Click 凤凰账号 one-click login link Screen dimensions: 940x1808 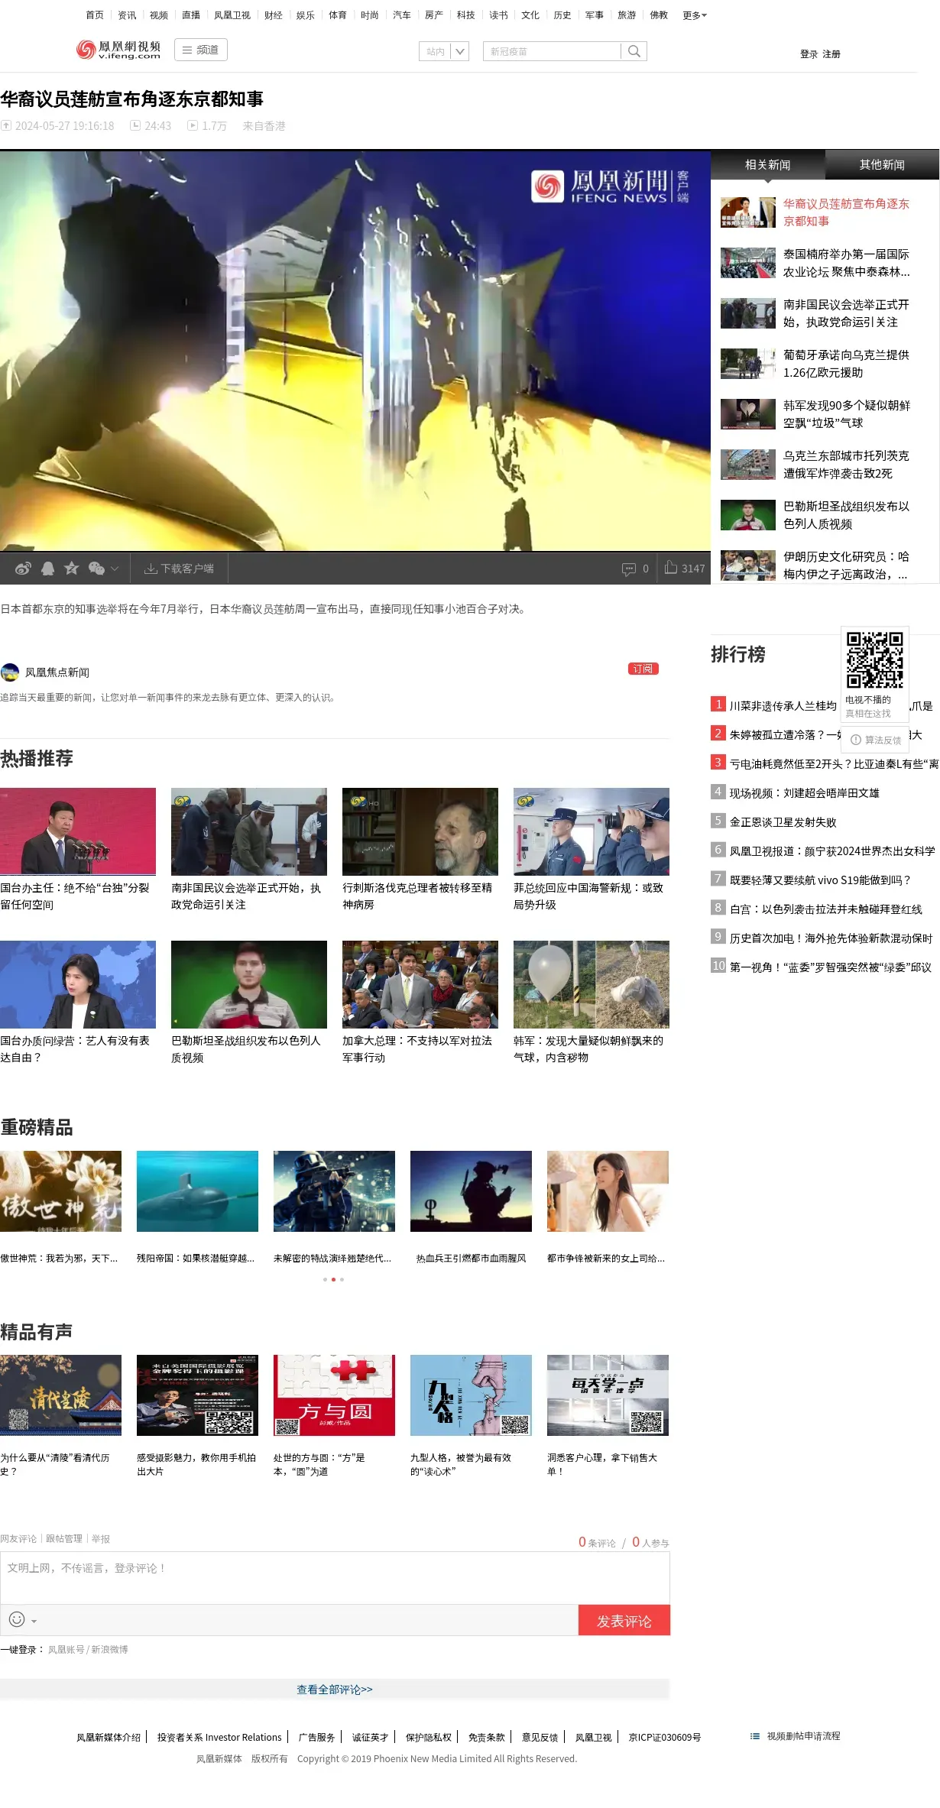coord(66,1650)
